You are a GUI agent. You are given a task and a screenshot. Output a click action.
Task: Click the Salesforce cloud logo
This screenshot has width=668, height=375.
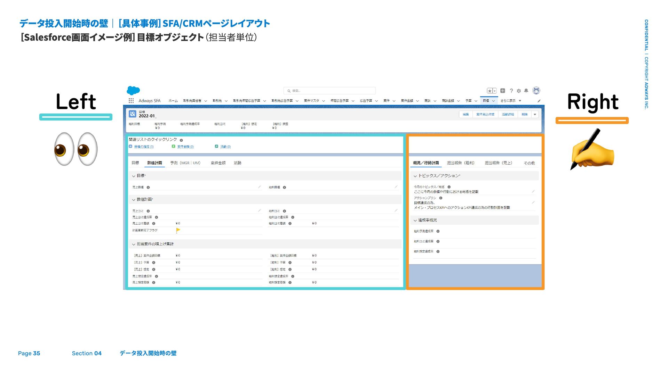[133, 91]
